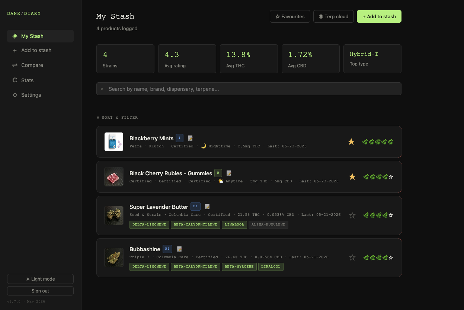
Task: Click the Strains count card
Action: [125, 59]
